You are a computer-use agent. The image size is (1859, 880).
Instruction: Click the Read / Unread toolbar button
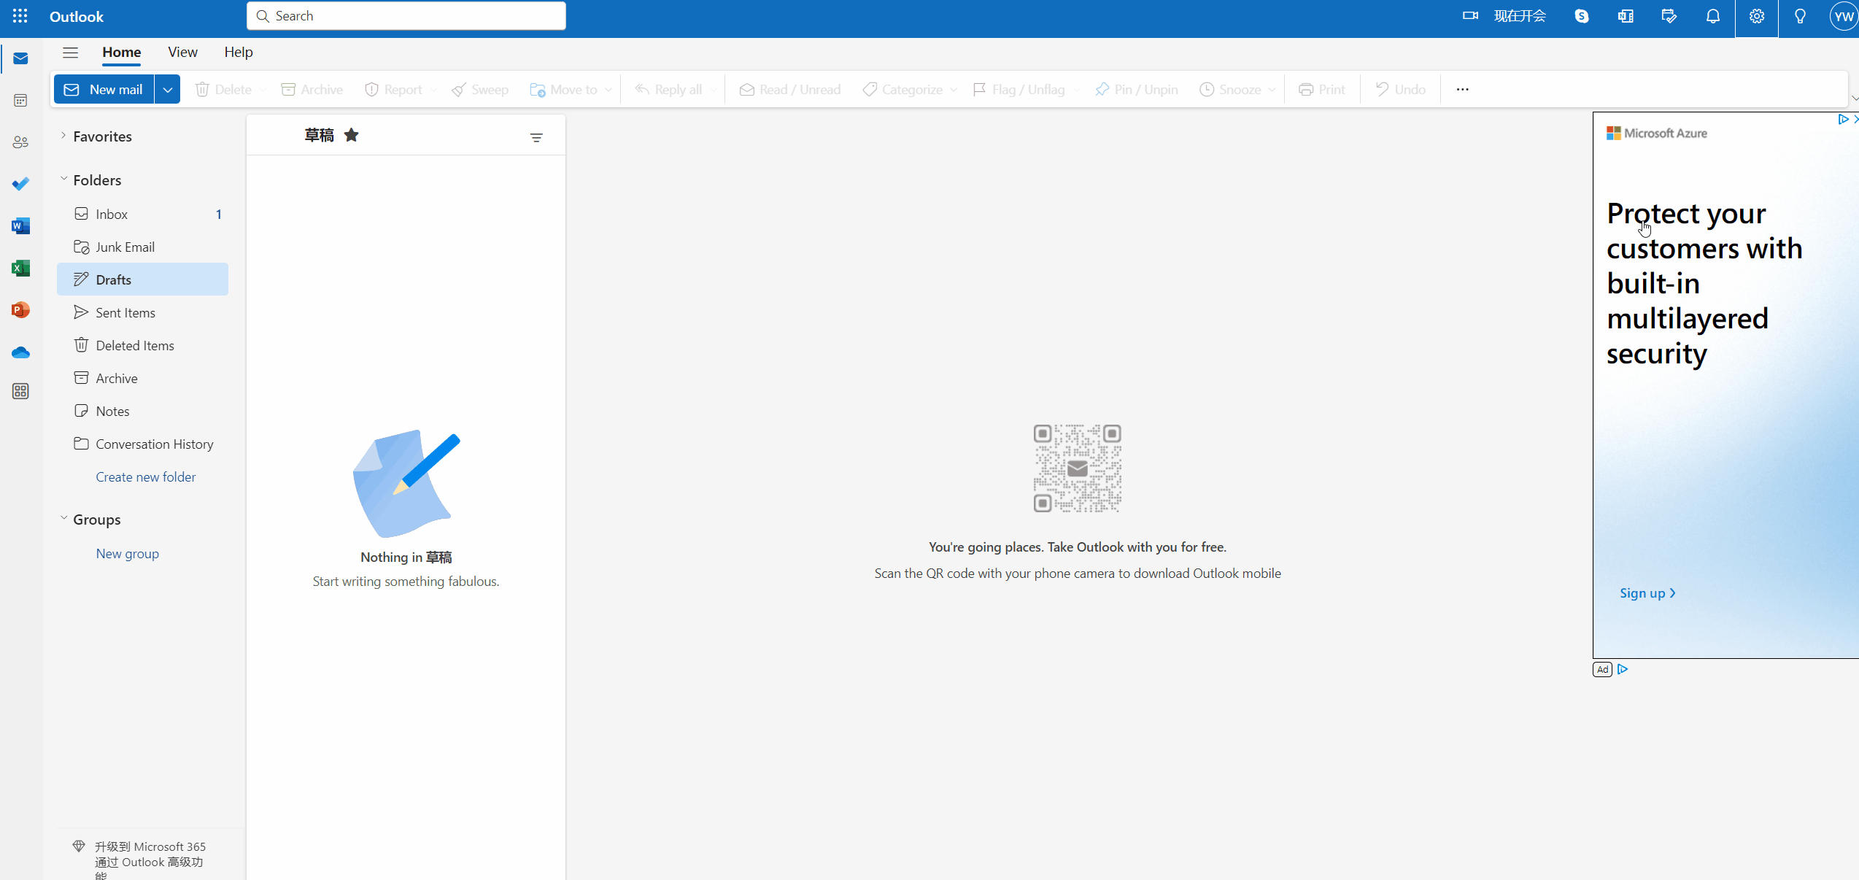pyautogui.click(x=790, y=90)
